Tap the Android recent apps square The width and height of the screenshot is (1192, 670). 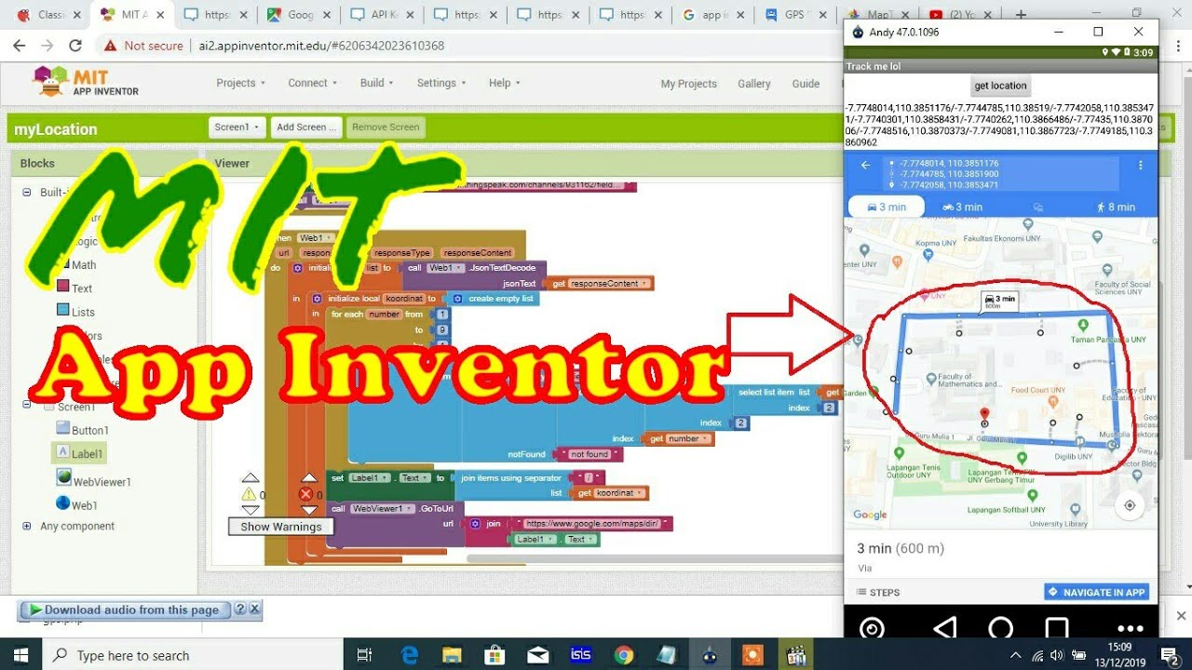[1057, 627]
